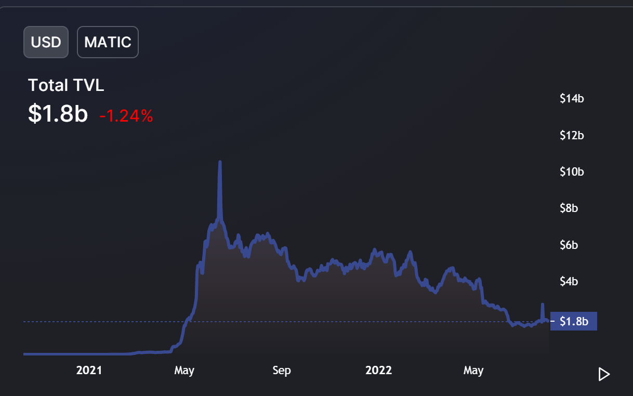Select the large $1.8b TVL value

(58, 114)
